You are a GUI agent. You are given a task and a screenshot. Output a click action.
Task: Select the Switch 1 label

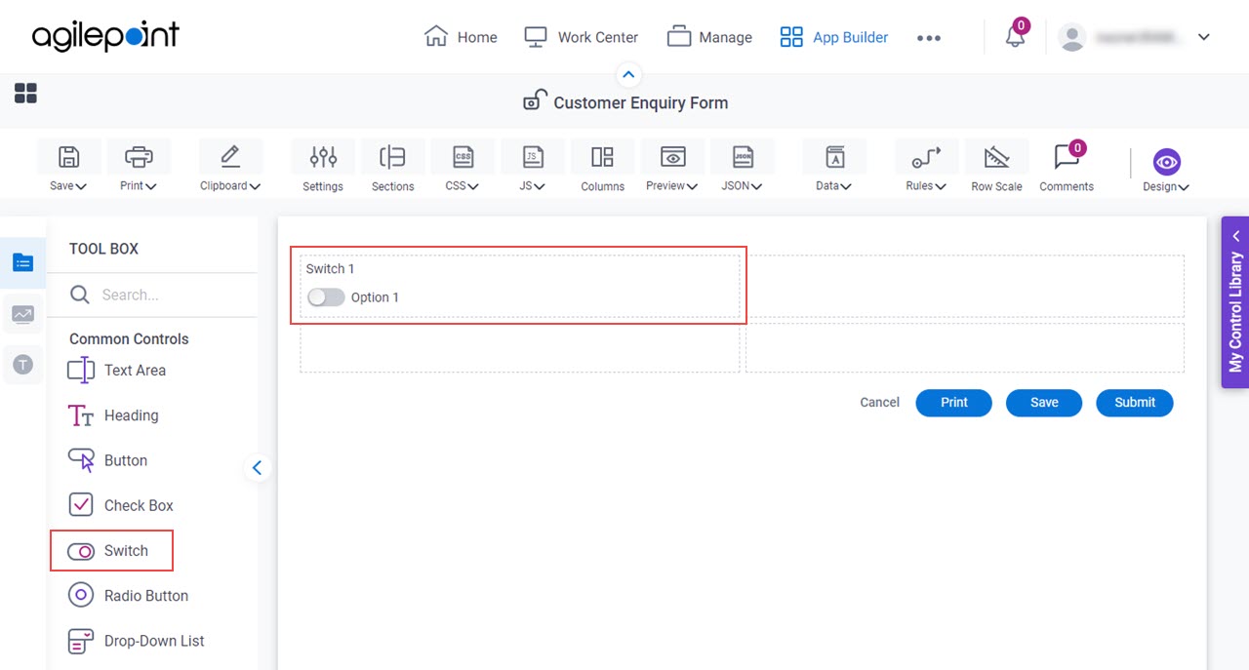click(330, 268)
